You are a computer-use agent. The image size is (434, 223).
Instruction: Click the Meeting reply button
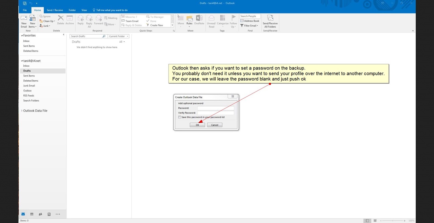point(111,18)
